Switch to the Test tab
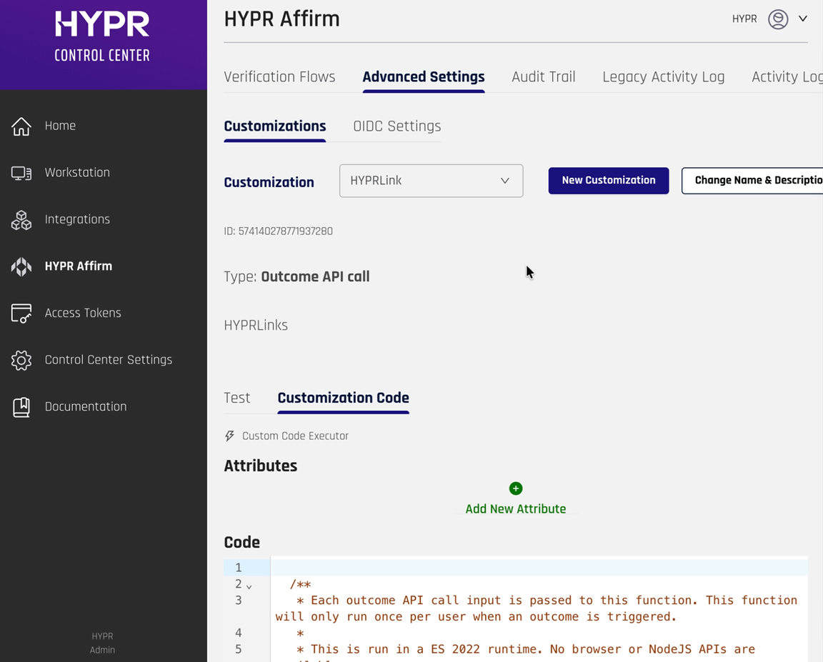This screenshot has height=662, width=823. coord(237,398)
